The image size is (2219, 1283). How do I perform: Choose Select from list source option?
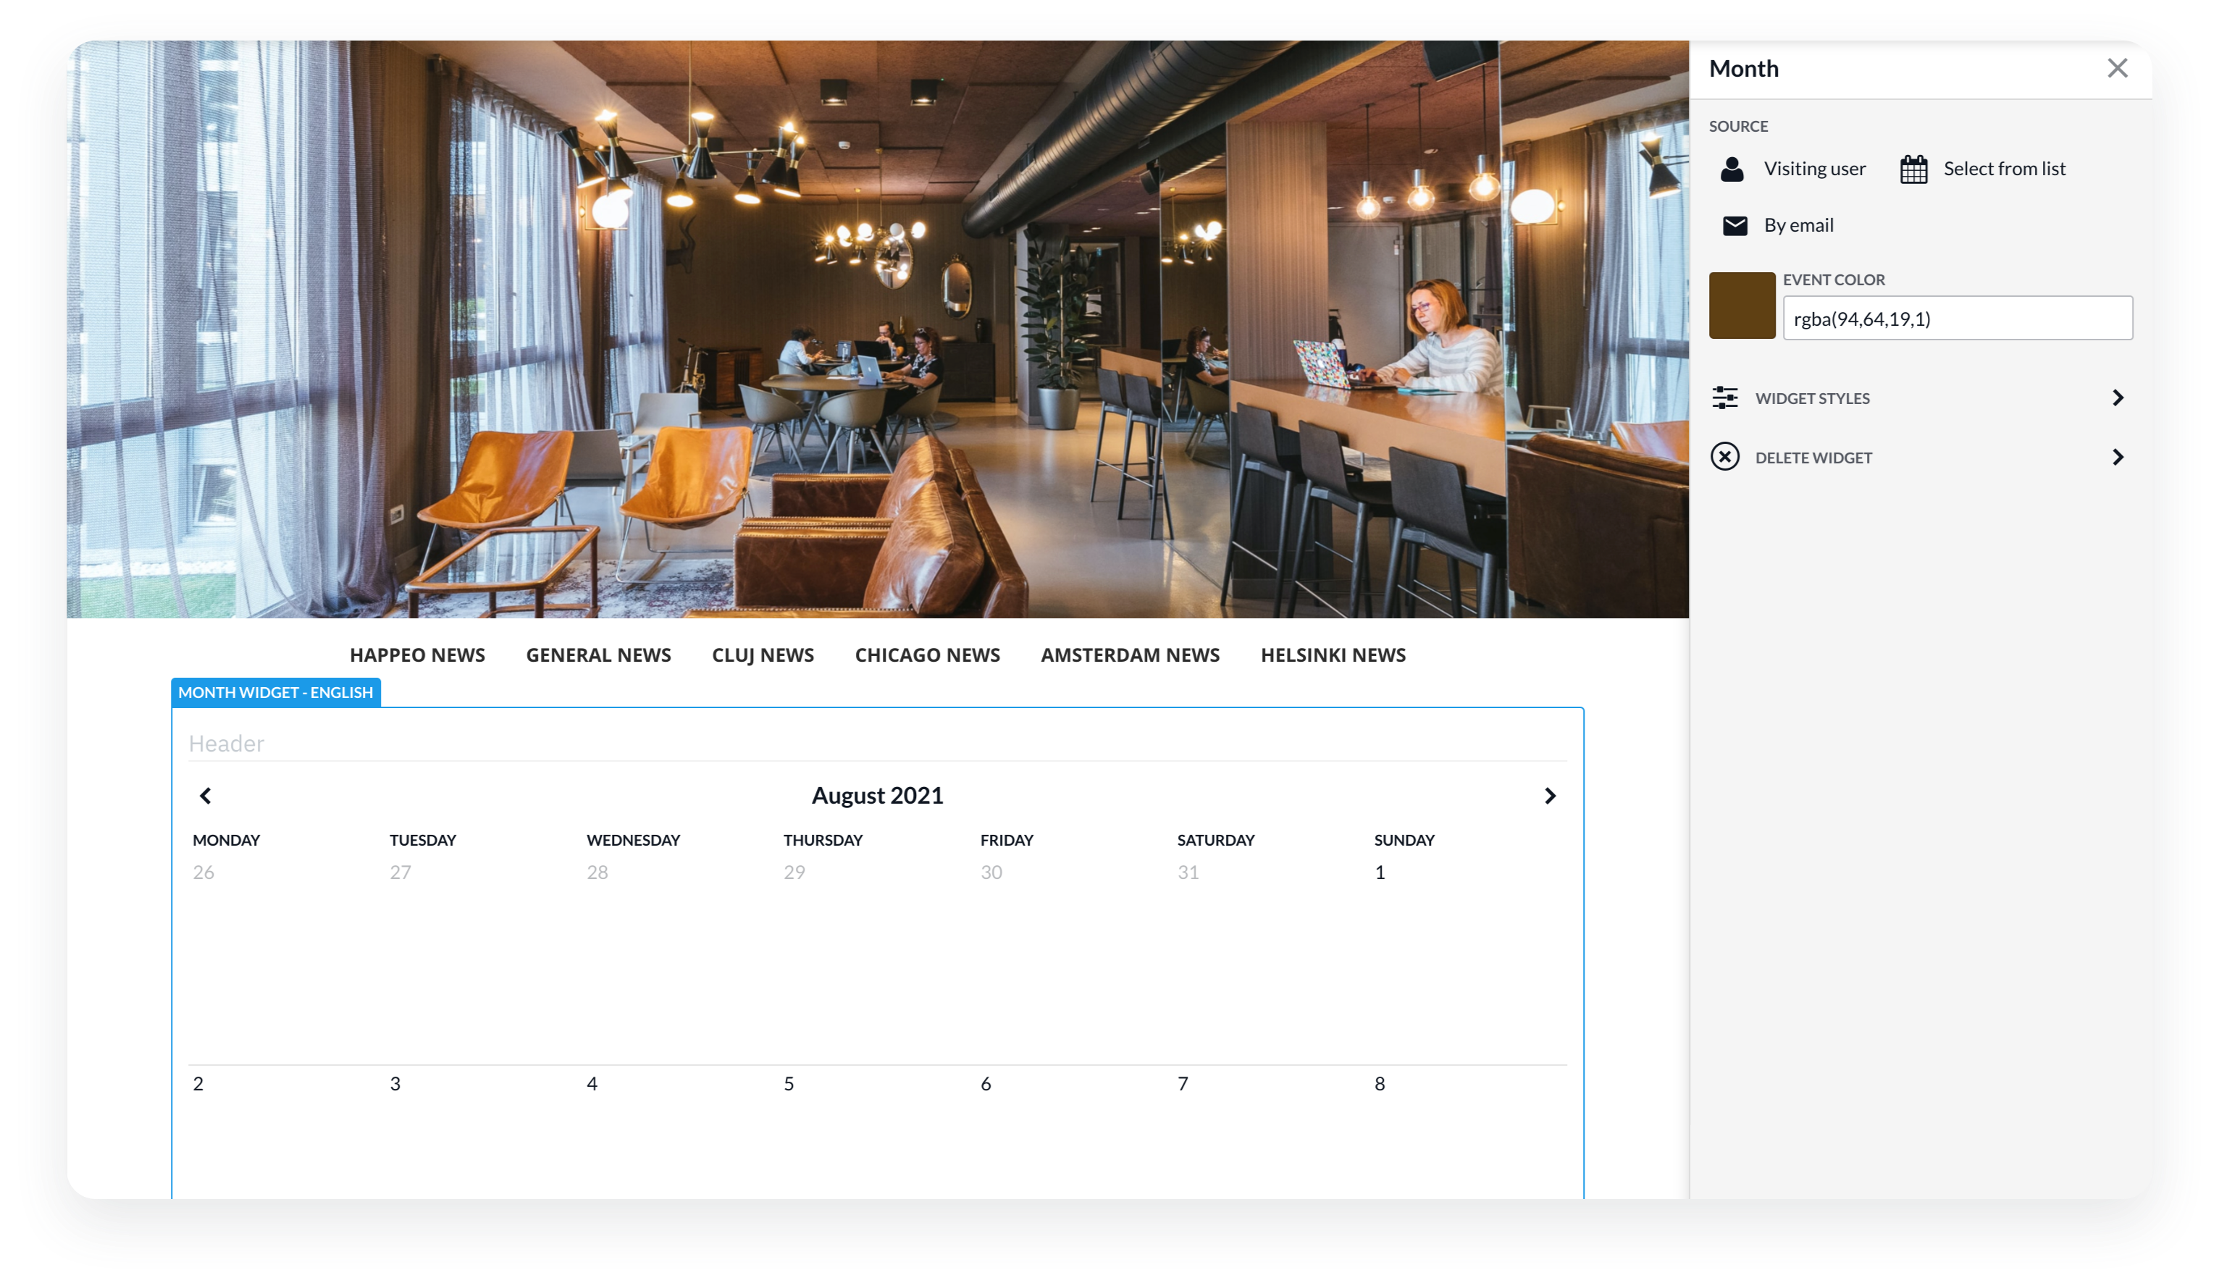click(x=2003, y=169)
